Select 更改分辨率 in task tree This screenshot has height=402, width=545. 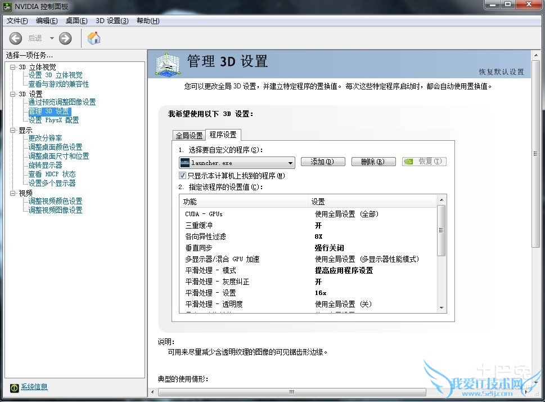coord(45,138)
